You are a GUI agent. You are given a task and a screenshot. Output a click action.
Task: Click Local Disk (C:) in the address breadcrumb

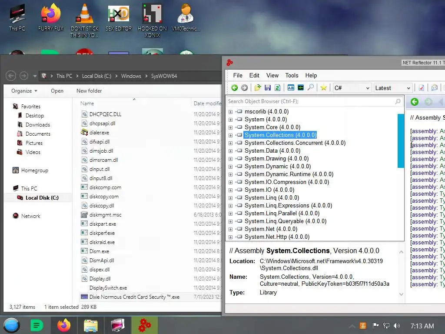(96, 76)
